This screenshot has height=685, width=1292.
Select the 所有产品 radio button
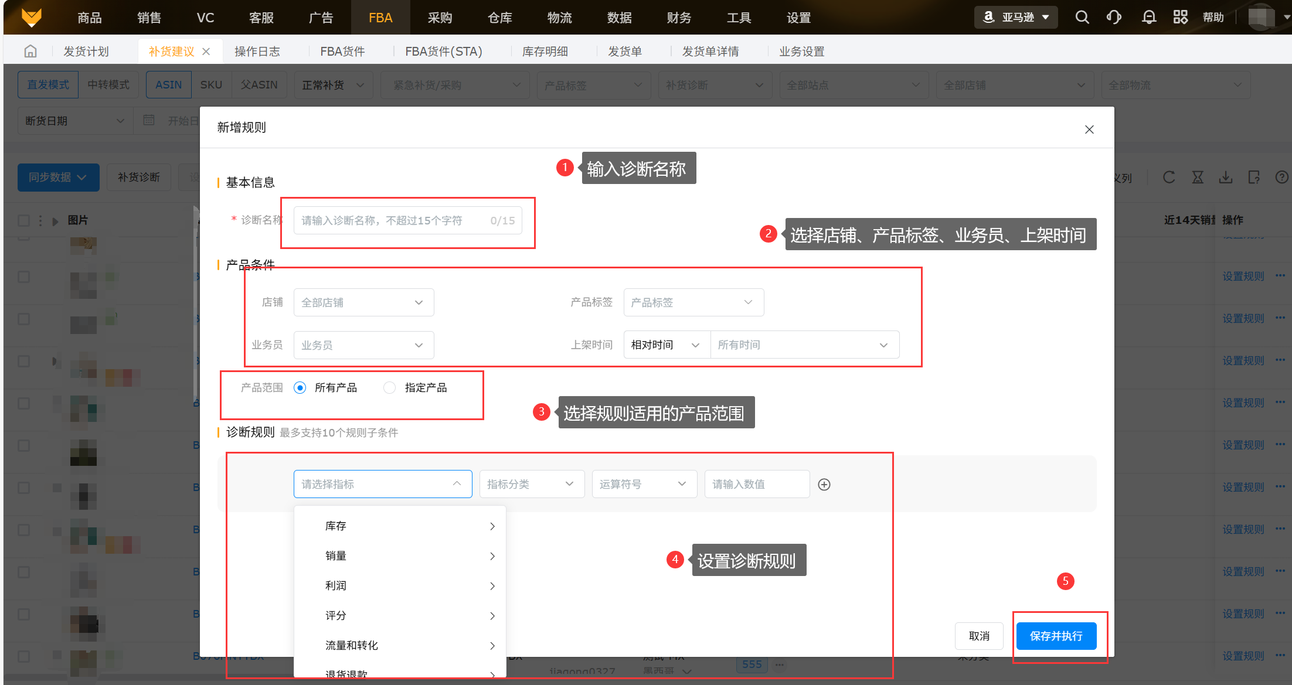(300, 388)
